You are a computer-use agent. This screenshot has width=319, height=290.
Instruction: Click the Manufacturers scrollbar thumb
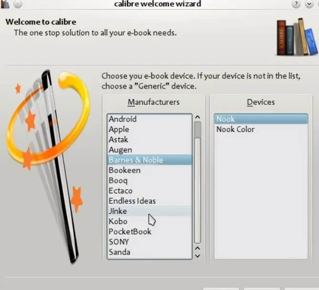(x=197, y=130)
